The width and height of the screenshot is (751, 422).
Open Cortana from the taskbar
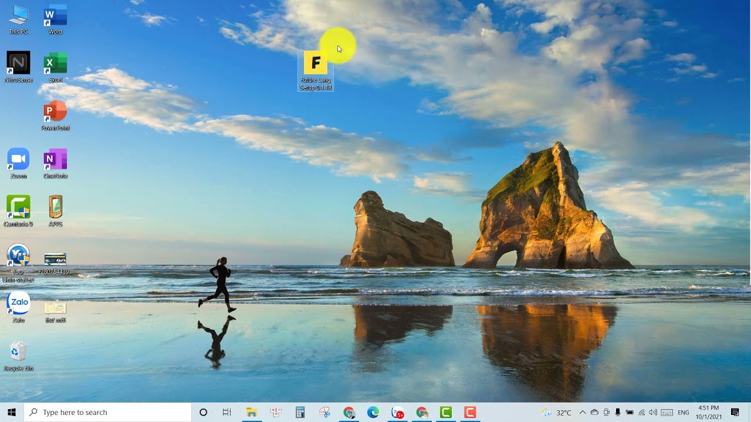204,413
